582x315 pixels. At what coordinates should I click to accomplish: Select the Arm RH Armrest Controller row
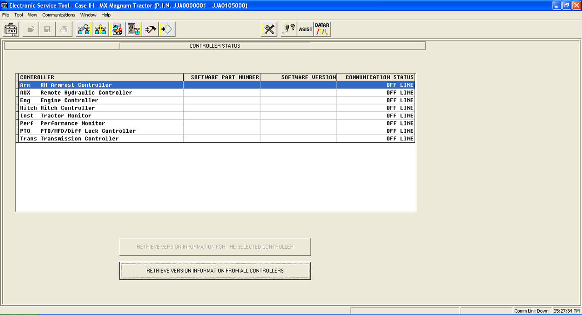tap(216, 85)
